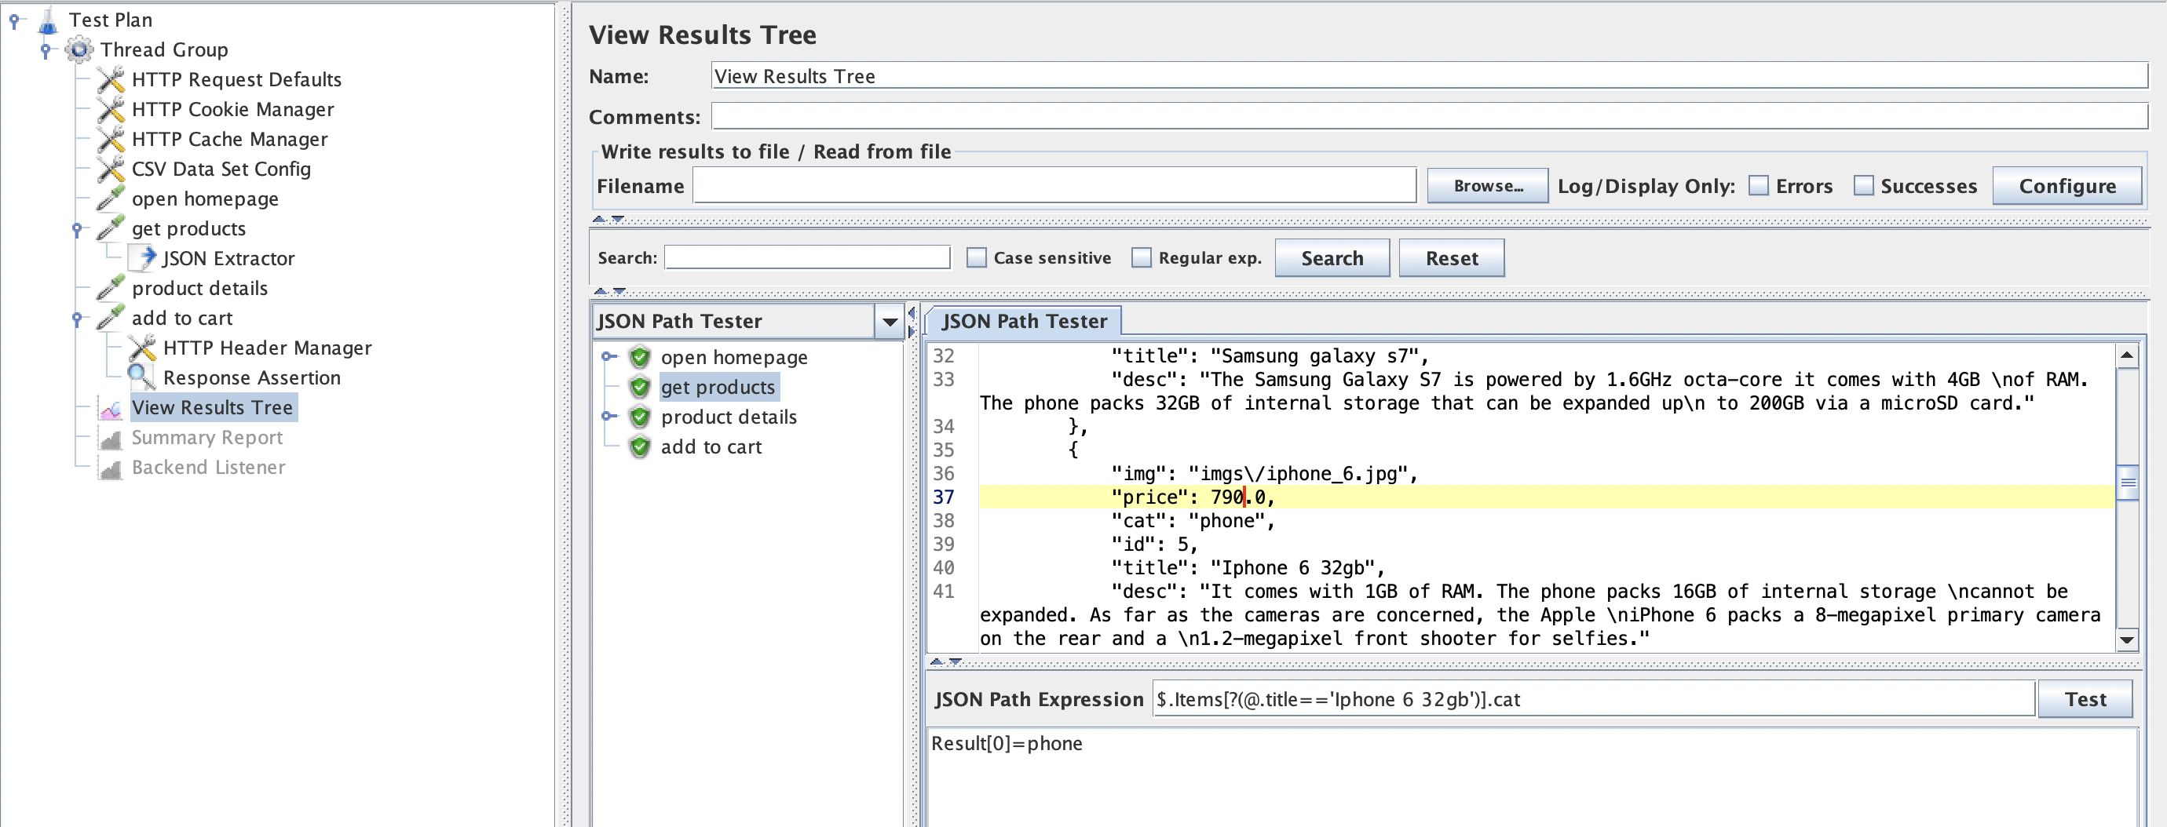Click the HTTP Cache Manager icon
The image size is (2167, 827).
pyautogui.click(x=110, y=140)
